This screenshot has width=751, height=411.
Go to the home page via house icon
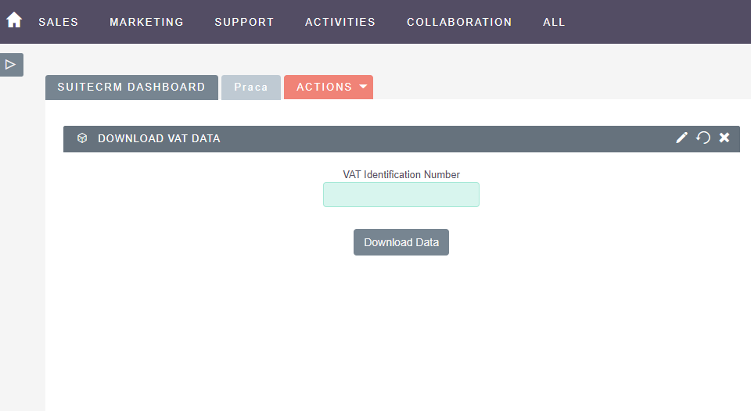[14, 20]
